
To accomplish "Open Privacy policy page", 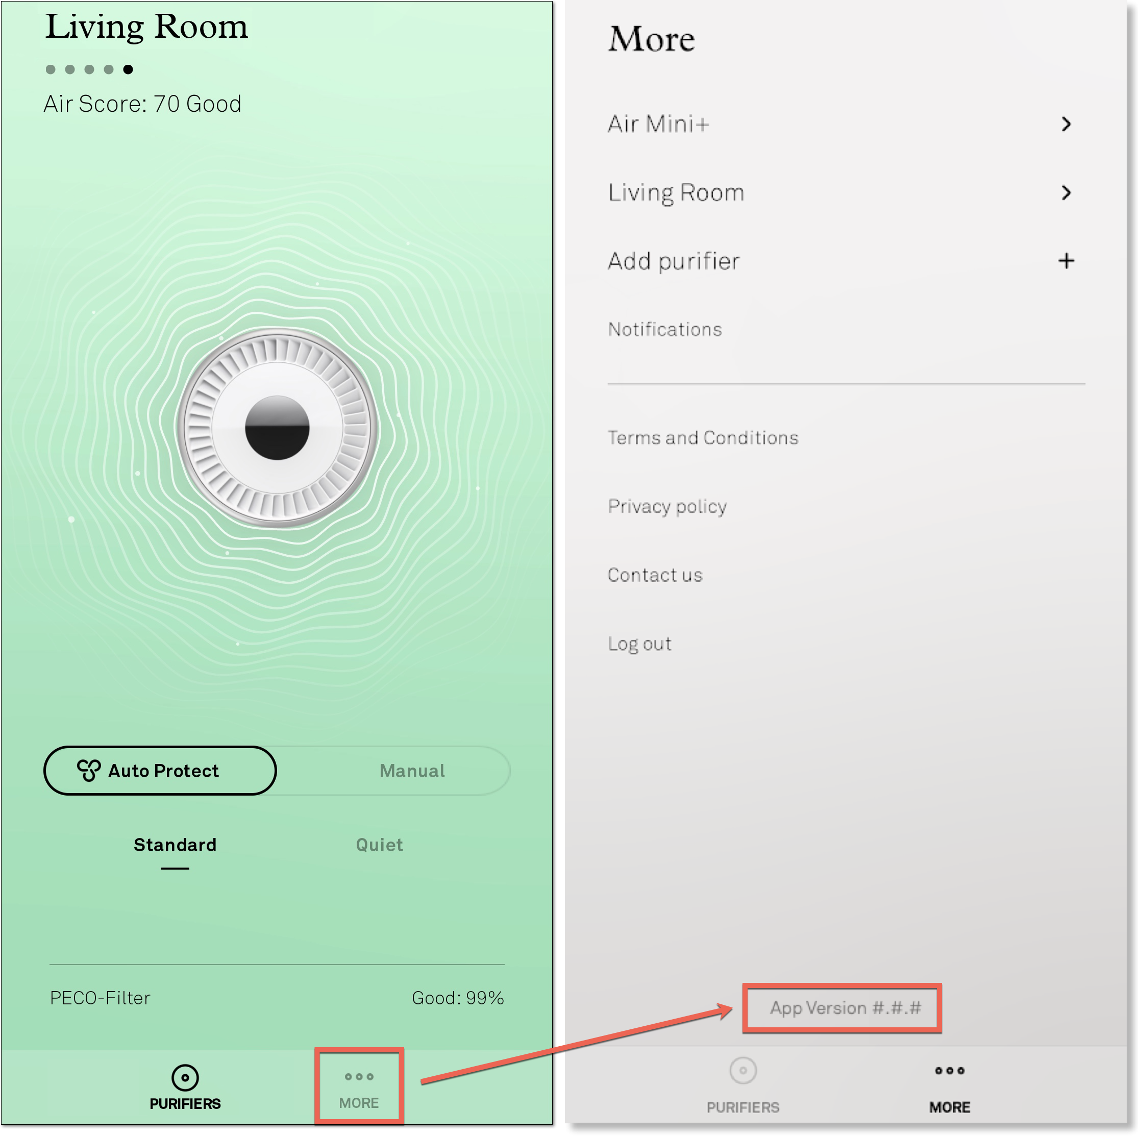I will tap(667, 508).
